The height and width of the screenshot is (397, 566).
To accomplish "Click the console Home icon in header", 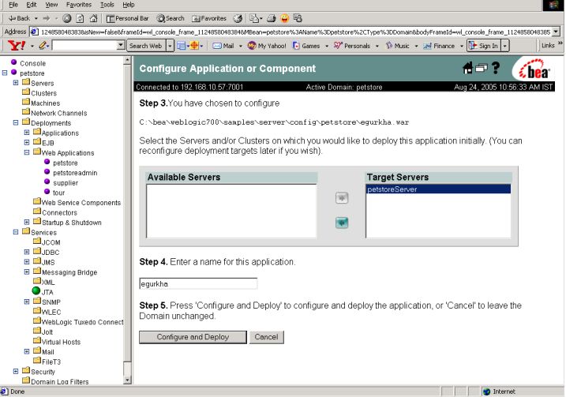I will tap(468, 68).
